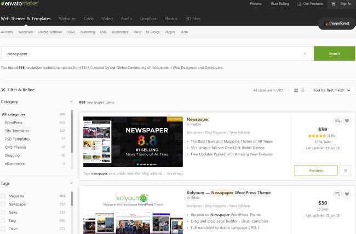This screenshot has height=234, width=356.
Task: Open the Newspaper 8.8 theme thumbnail
Action: [133, 142]
